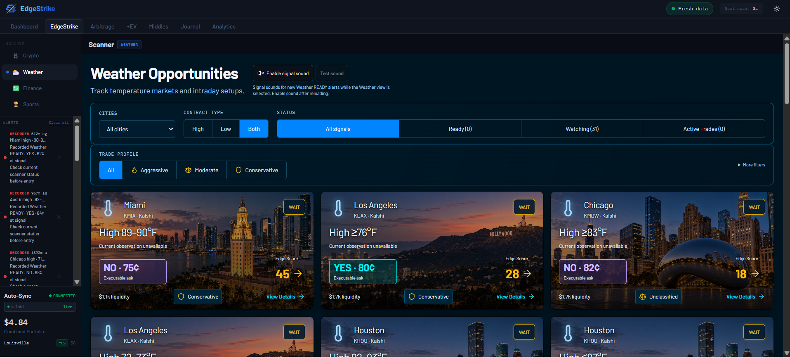Click the Test sound button

coord(332,73)
